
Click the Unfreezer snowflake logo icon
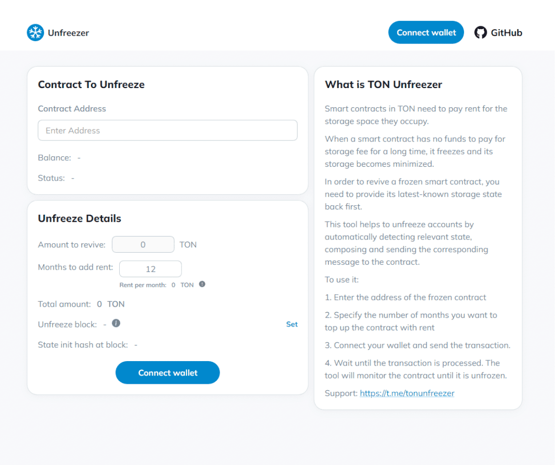(x=36, y=33)
